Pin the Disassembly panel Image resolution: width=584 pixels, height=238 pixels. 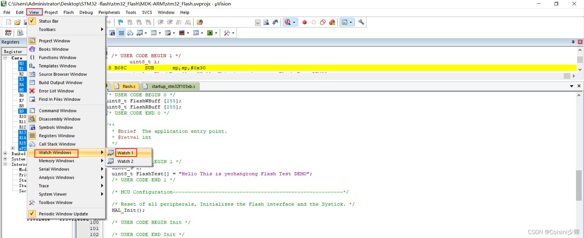pos(573,42)
